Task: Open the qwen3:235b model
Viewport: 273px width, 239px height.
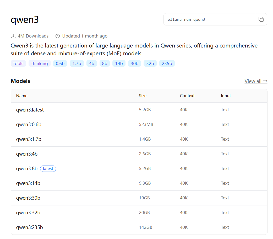Action: pos(29,227)
